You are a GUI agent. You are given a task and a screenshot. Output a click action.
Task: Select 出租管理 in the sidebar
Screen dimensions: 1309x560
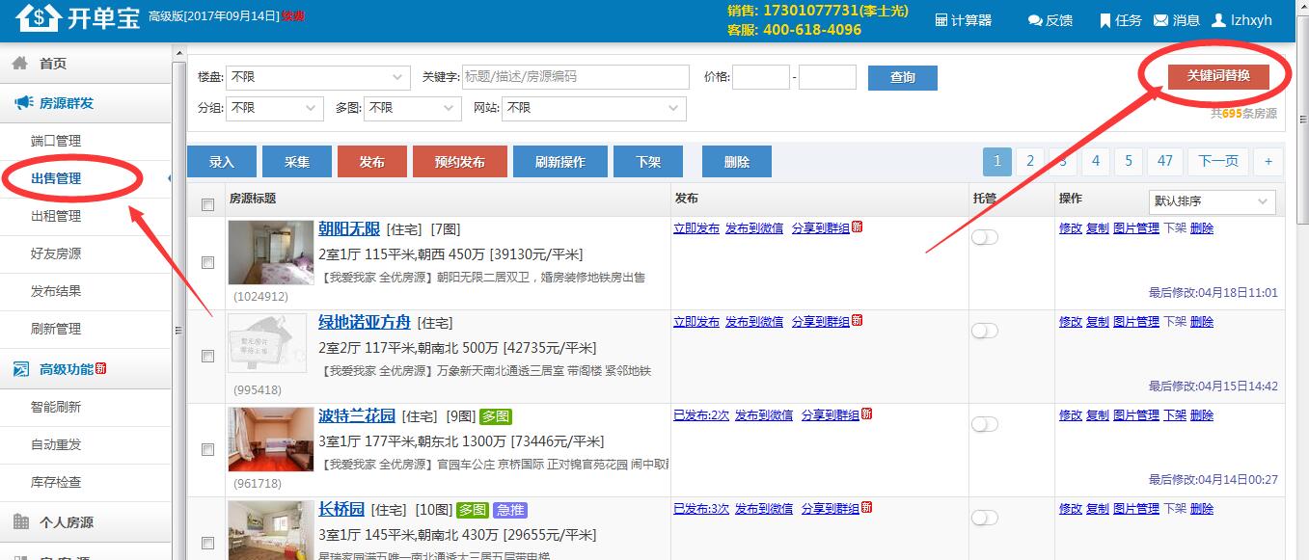(x=56, y=216)
